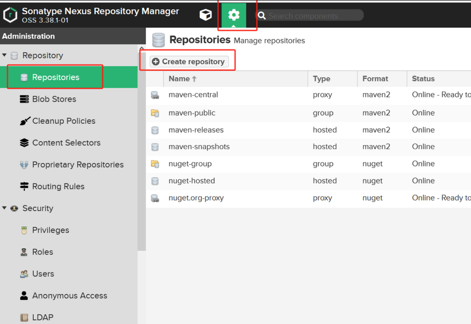Click the 'nuget' format of nuget-hosted

click(372, 181)
